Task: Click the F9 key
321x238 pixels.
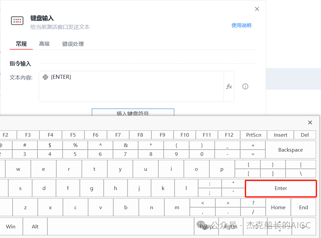Action: click(x=162, y=135)
